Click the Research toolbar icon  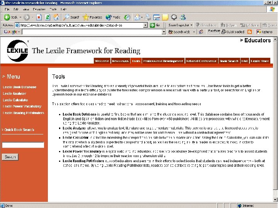click(174, 17)
